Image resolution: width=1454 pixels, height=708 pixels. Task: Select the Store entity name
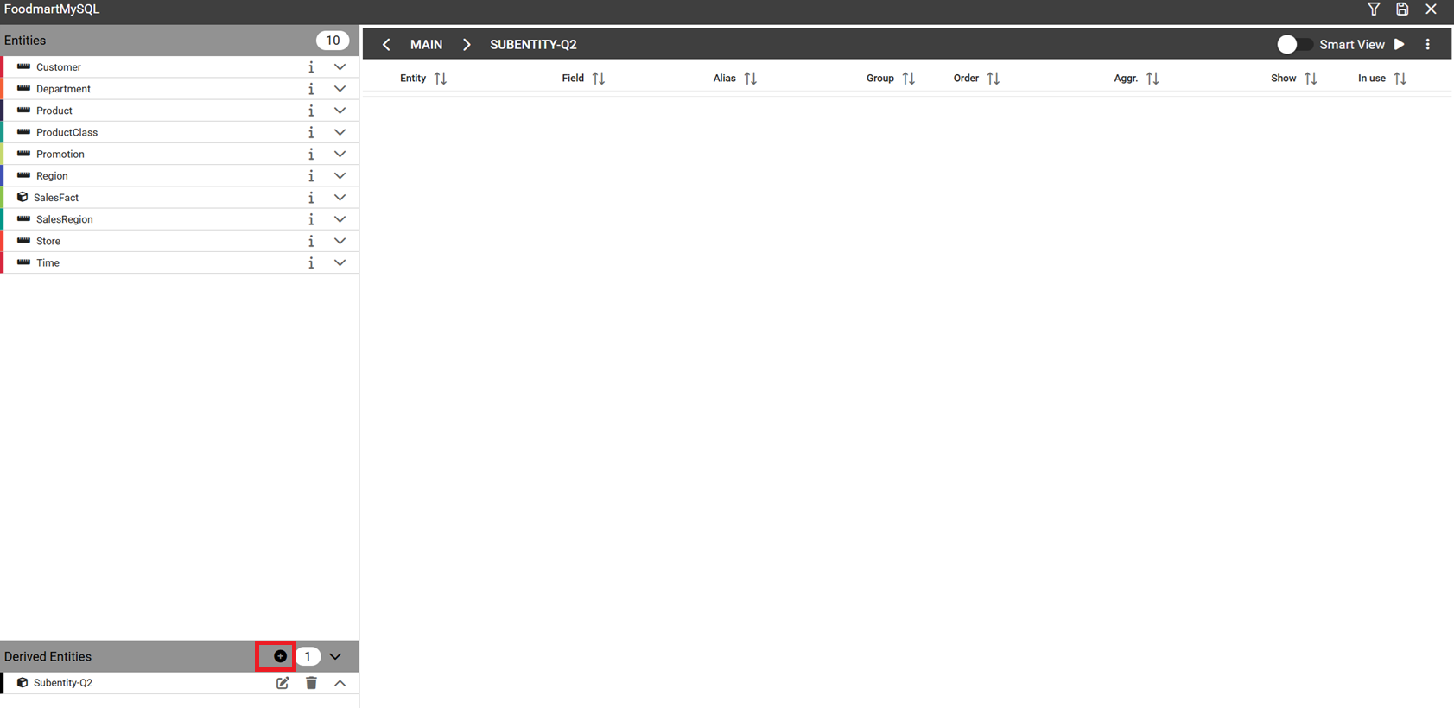tap(48, 241)
